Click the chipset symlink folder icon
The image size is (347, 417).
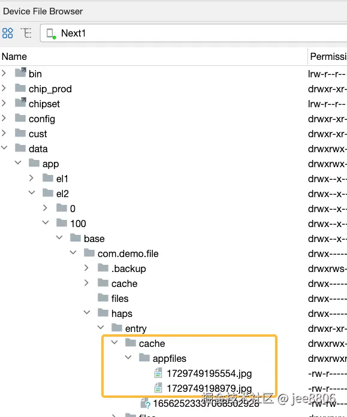coord(20,102)
